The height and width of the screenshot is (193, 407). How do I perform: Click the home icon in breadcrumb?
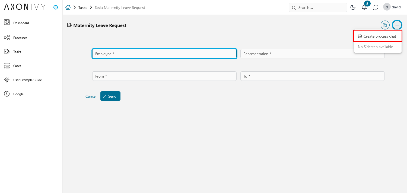(x=68, y=8)
